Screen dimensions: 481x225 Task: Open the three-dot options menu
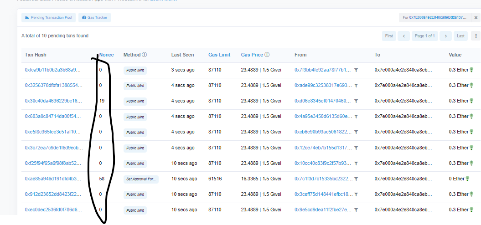[x=476, y=36]
